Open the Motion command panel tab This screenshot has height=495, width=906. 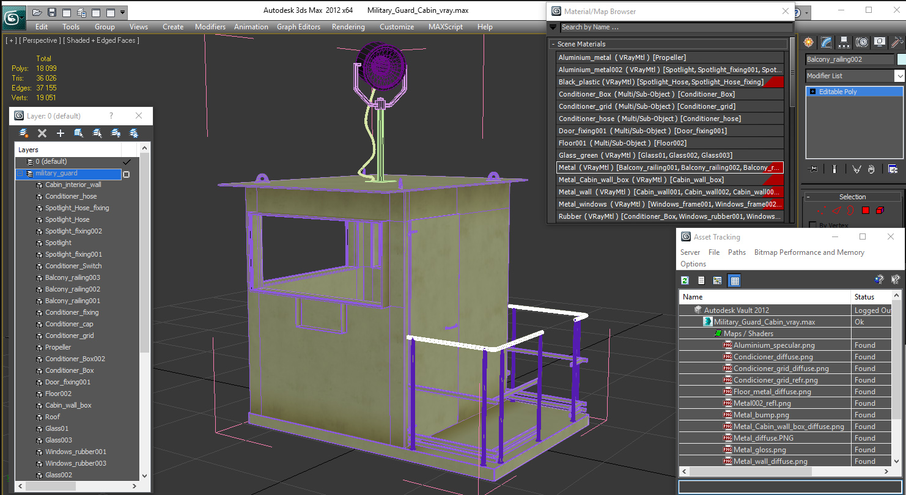862,42
